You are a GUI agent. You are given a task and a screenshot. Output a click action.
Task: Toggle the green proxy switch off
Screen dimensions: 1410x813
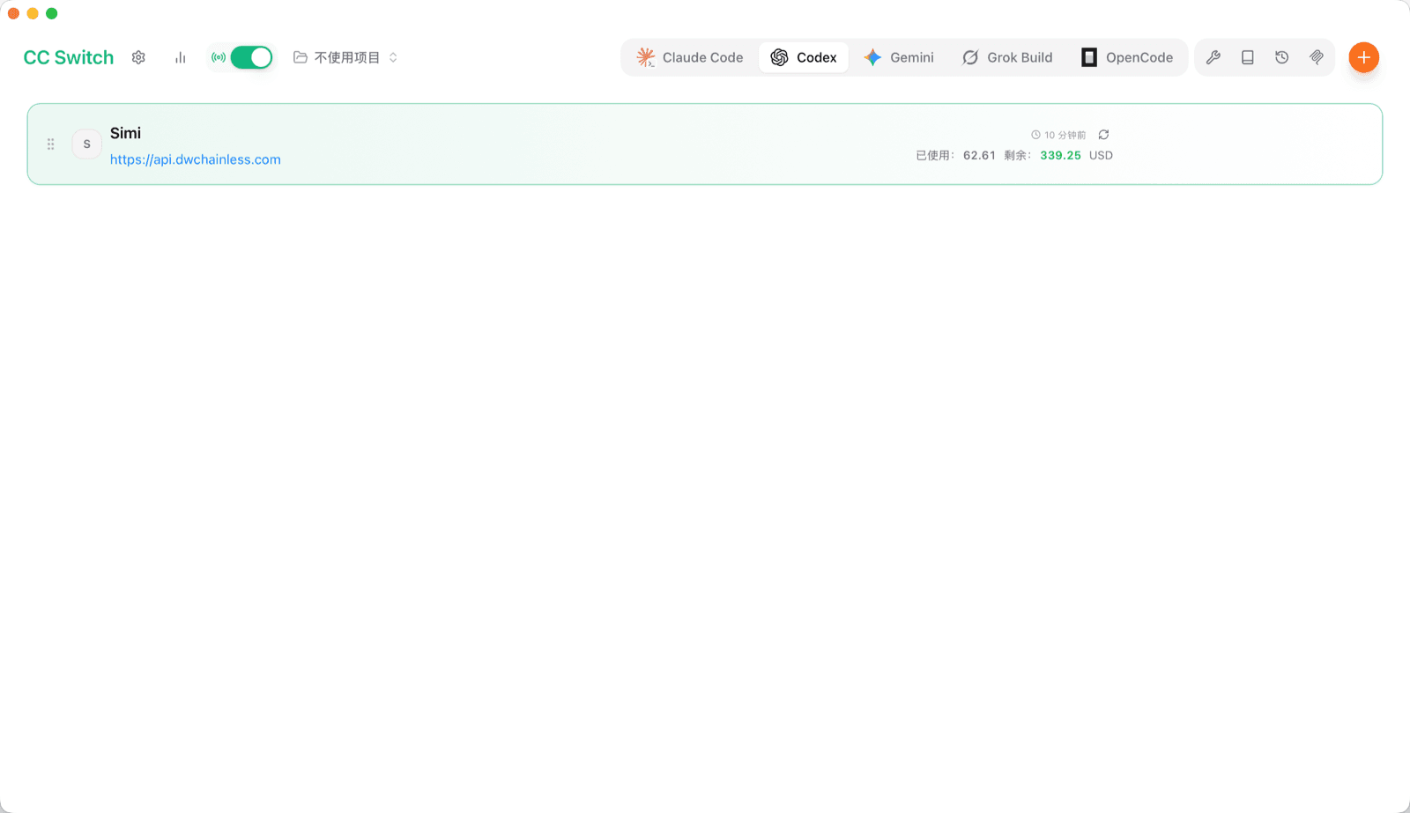pyautogui.click(x=251, y=57)
